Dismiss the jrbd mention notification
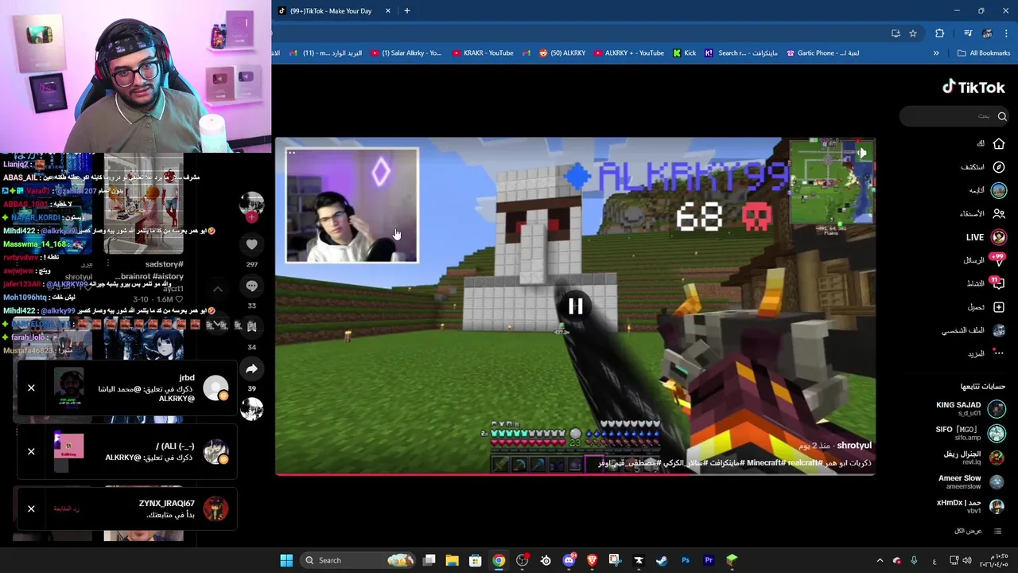This screenshot has height=573, width=1018. pyautogui.click(x=31, y=388)
